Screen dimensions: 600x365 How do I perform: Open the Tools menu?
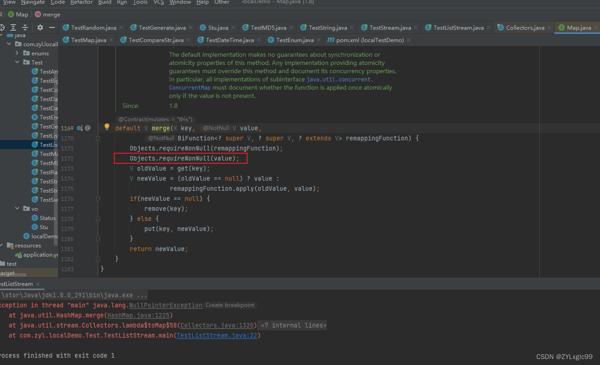click(x=140, y=2)
